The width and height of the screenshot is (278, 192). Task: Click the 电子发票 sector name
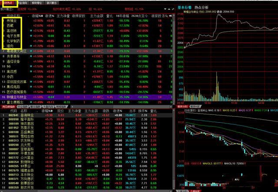(x=13, y=36)
